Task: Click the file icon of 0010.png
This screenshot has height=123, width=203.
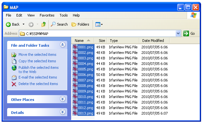Action: click(75, 97)
